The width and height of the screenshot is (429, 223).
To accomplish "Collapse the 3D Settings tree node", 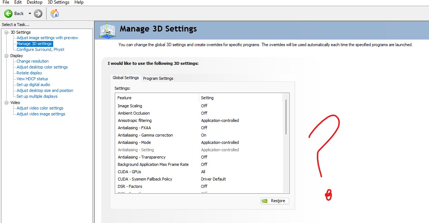I will [x=6, y=32].
